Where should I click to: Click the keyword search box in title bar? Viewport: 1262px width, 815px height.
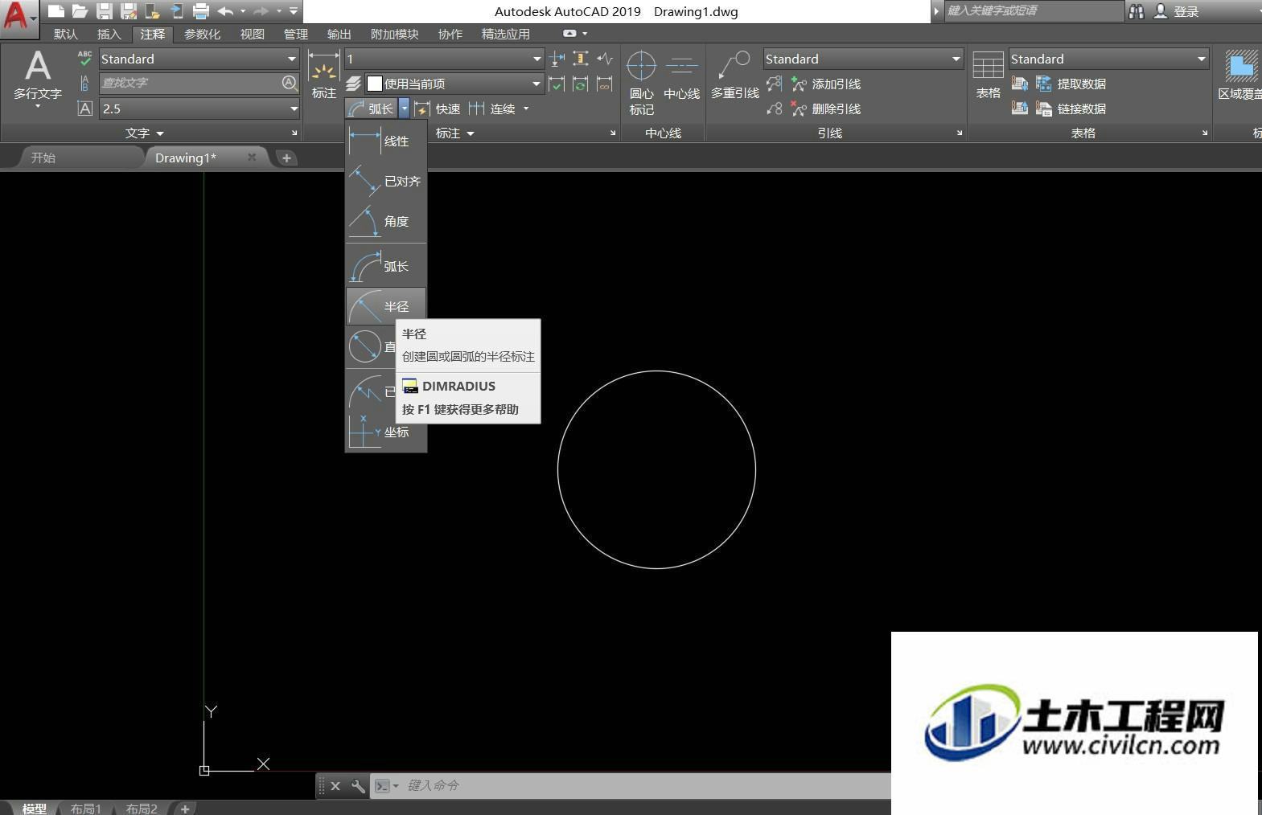(x=1034, y=11)
